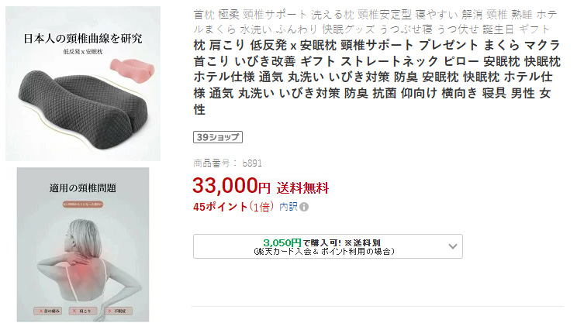Click the 楽天カード入会&ポイント利用 note text
Screen dimensions: 577x323
[x=324, y=252]
